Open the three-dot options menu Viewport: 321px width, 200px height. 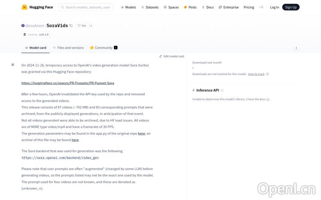pyautogui.click(x=296, y=48)
